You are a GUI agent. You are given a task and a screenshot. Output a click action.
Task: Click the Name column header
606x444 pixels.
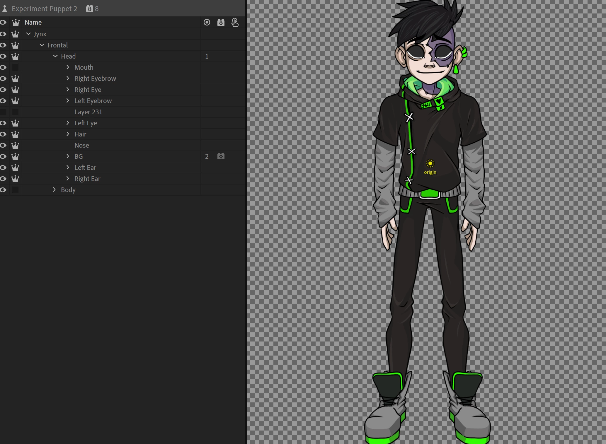[33, 23]
